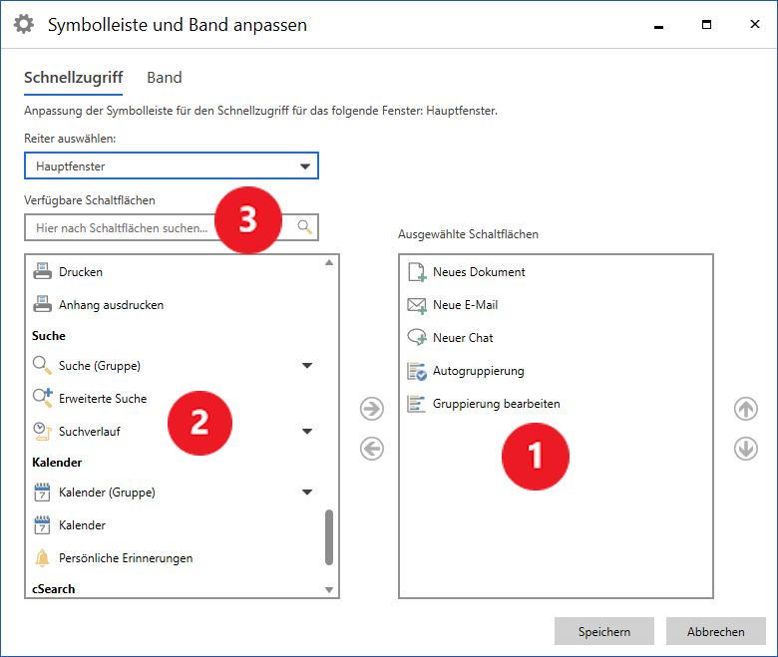
Task: Select the Neue E-Mail envelope icon
Action: (x=417, y=305)
